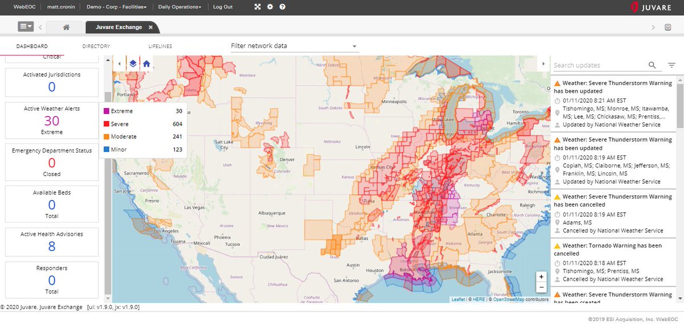This screenshot has width=684, height=325.
Task: Open the Active Health Advisories card
Action: click(x=52, y=242)
